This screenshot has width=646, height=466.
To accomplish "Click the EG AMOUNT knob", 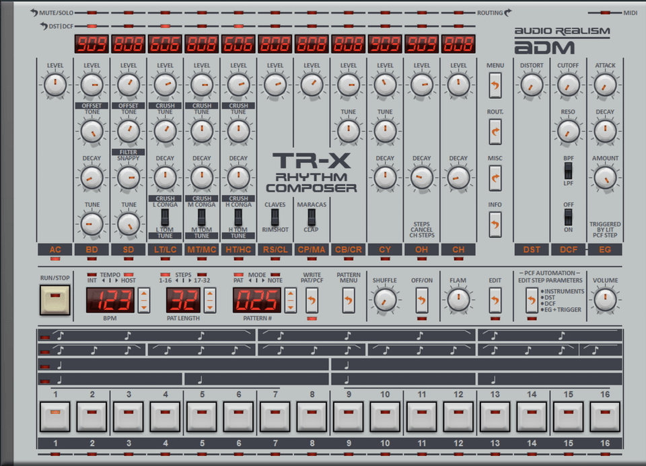I will coord(605,178).
